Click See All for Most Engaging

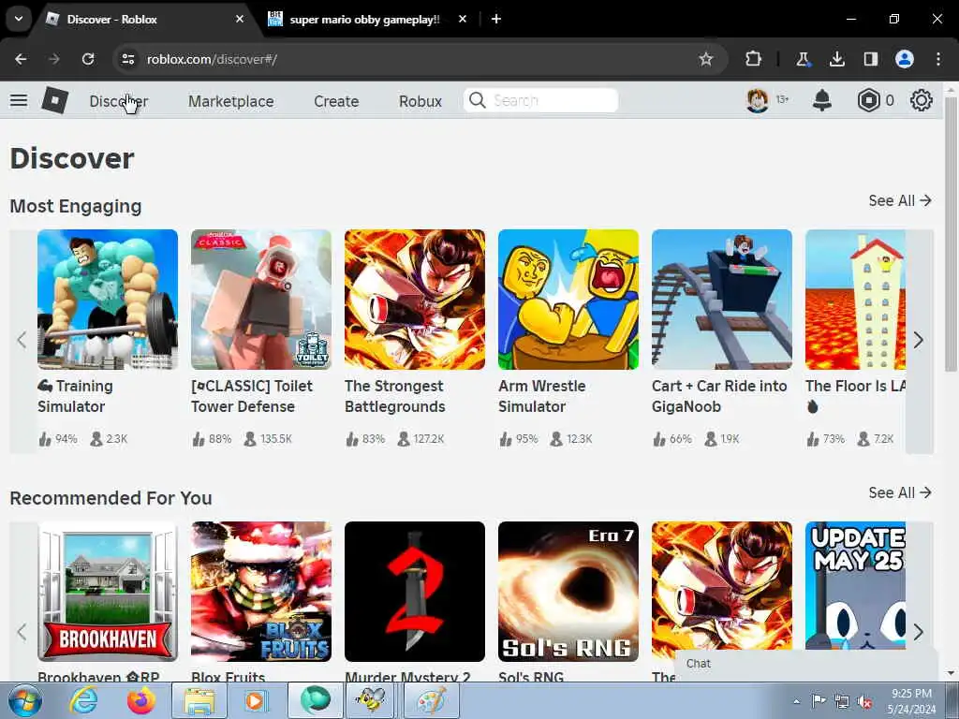[x=900, y=200]
